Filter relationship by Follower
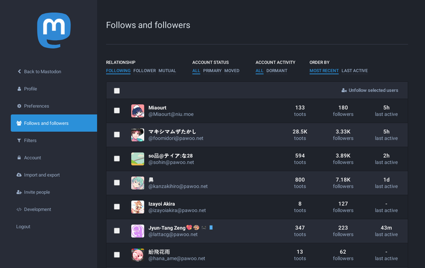The image size is (425, 268). [x=145, y=71]
